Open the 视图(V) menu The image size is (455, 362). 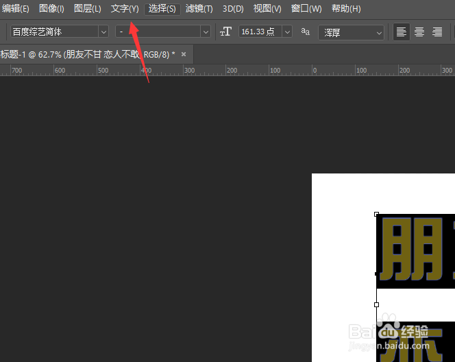point(267,9)
